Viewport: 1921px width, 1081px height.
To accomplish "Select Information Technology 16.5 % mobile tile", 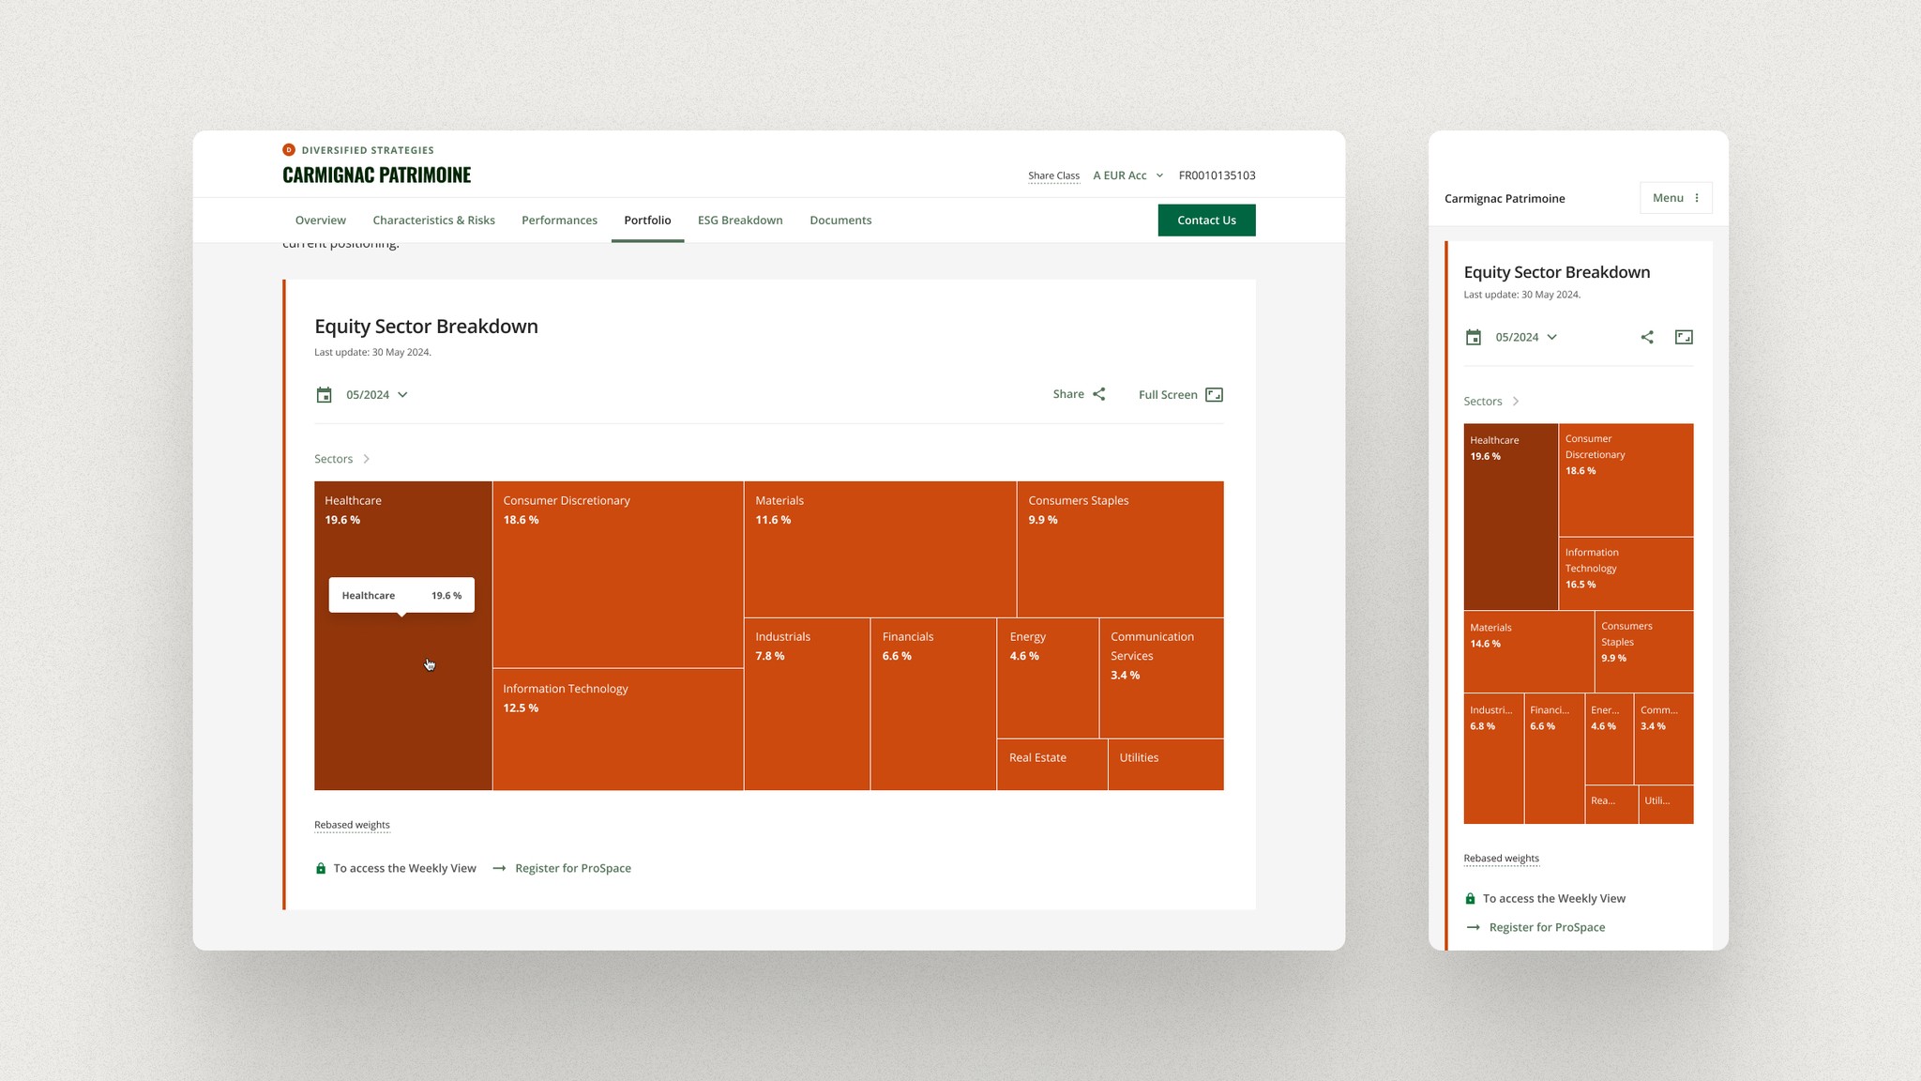I will 1626,573.
